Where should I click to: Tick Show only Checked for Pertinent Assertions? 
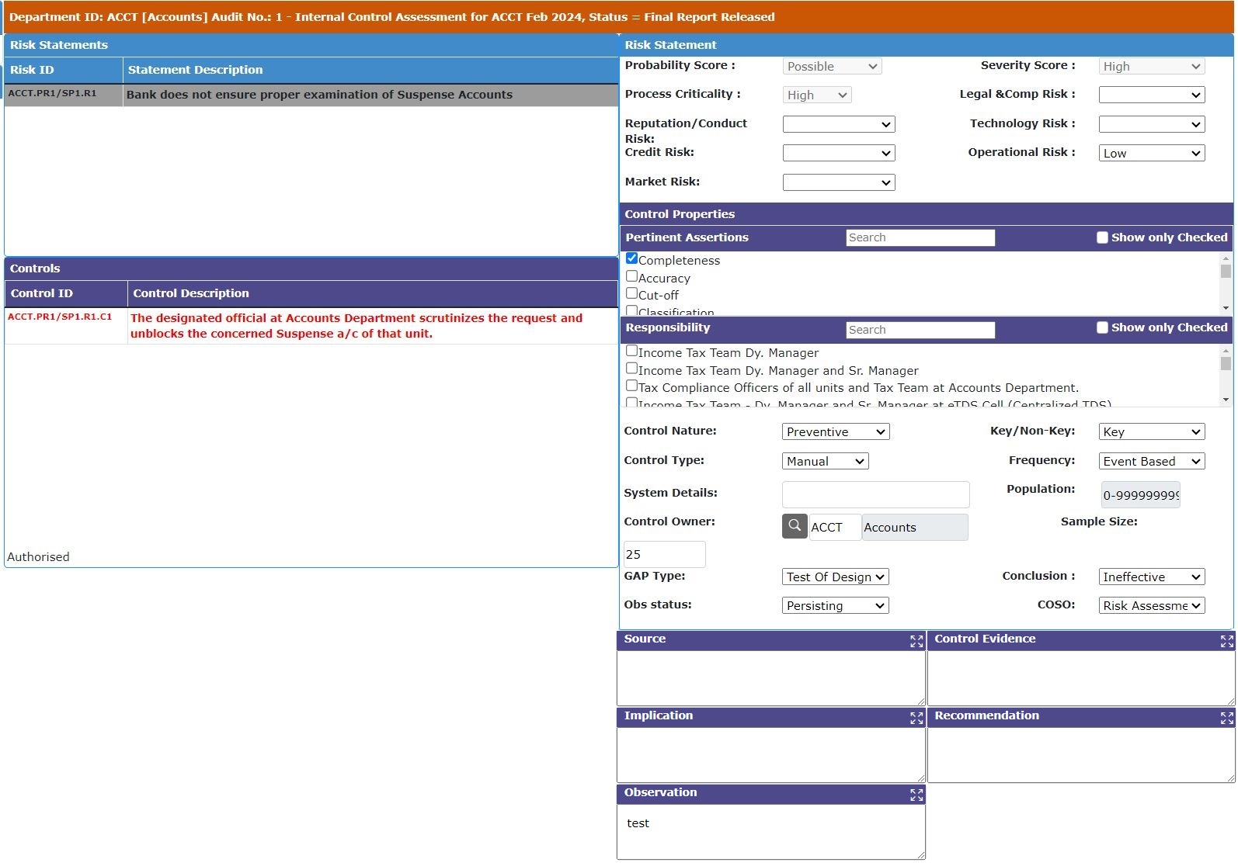pos(1102,237)
